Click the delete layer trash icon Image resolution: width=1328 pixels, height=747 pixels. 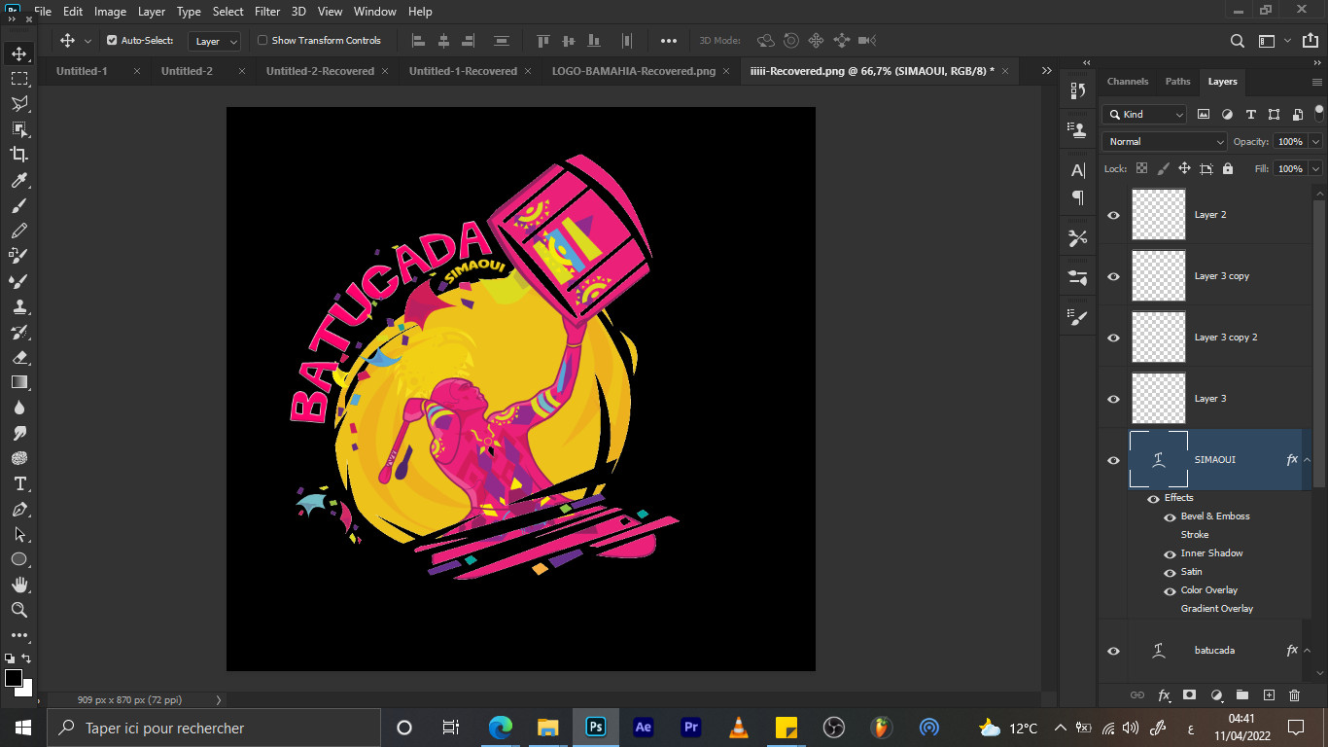pyautogui.click(x=1294, y=695)
